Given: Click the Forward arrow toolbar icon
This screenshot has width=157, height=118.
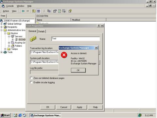Looking at the screenshot, I should 28,11.
